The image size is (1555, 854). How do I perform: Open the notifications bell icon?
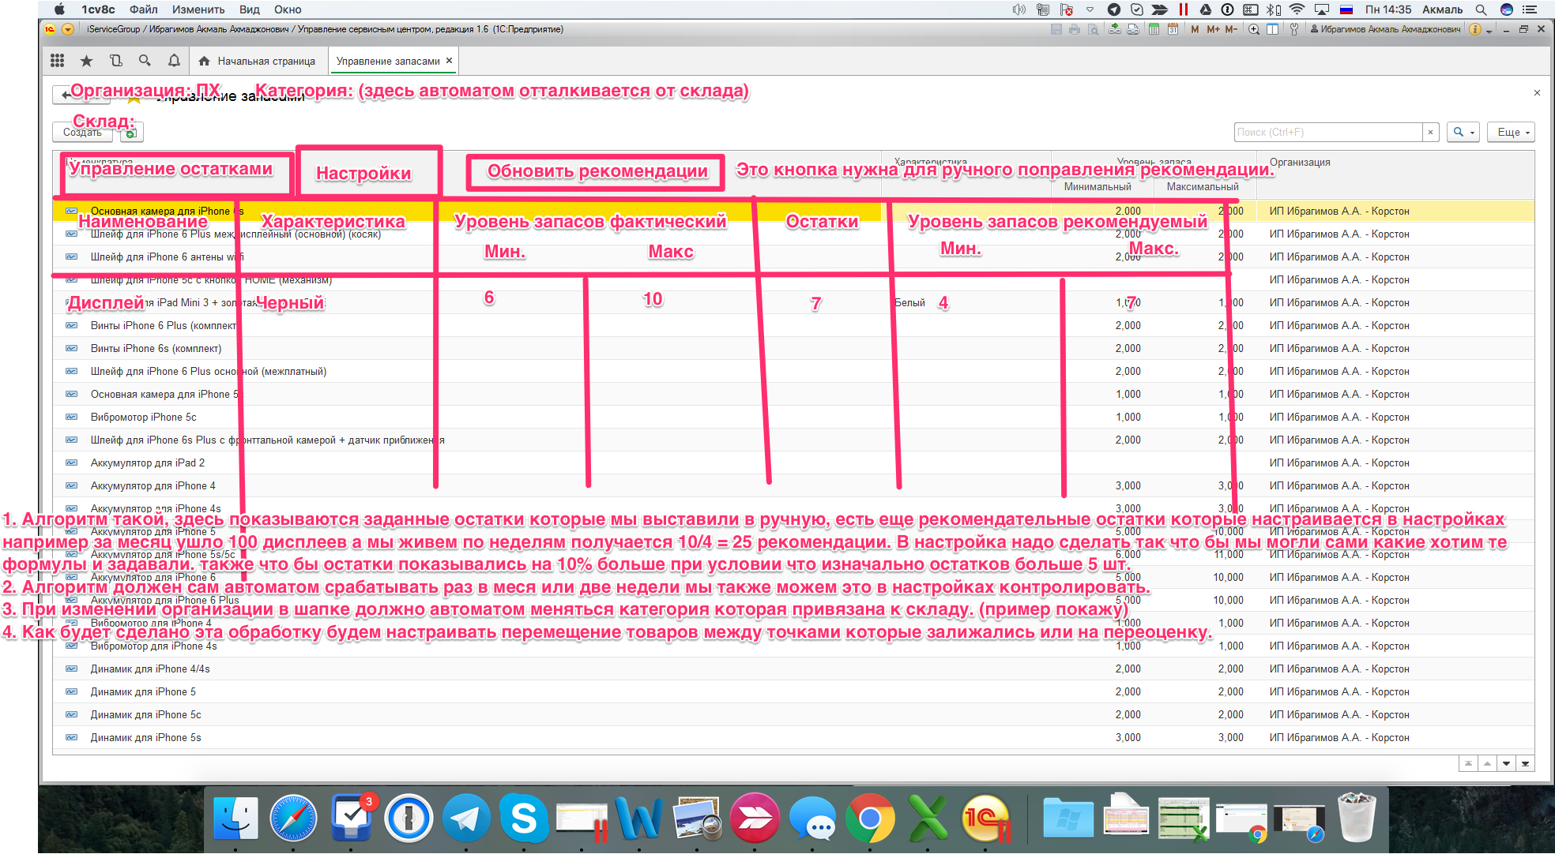174,61
